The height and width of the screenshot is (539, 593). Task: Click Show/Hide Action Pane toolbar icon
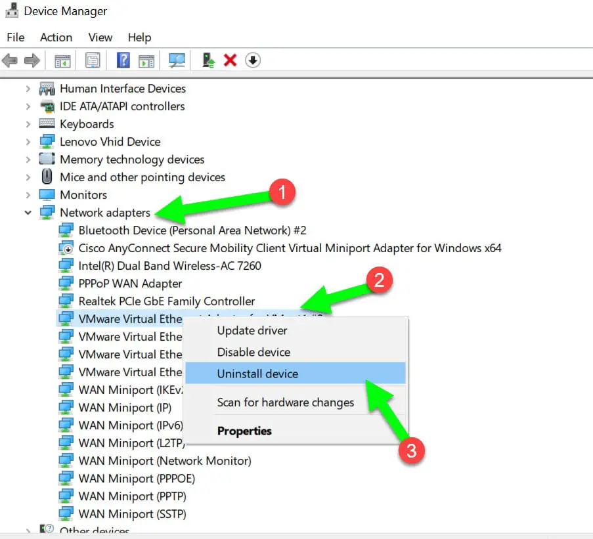point(146,61)
